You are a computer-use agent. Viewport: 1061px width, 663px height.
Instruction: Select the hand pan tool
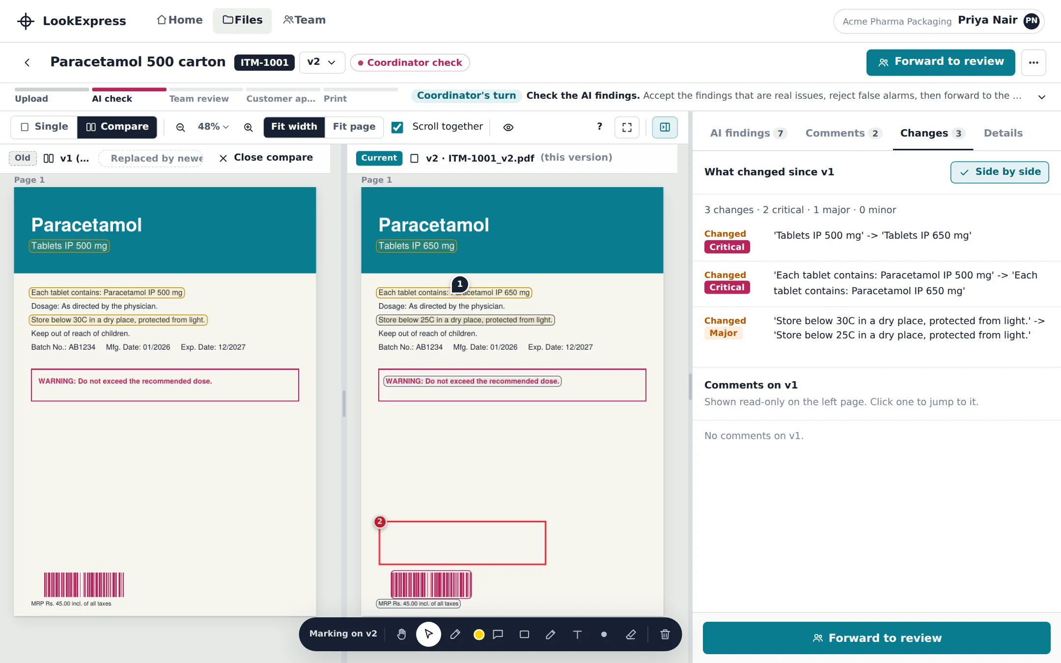[x=402, y=635]
